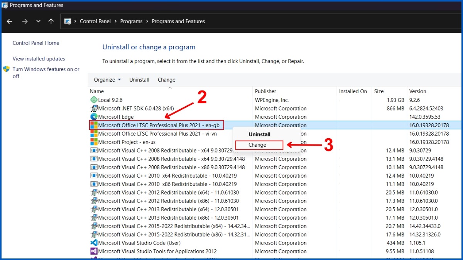463x260 pixels.
Task: Click the Microsoft Visual Studio Code icon
Action: [x=94, y=243]
